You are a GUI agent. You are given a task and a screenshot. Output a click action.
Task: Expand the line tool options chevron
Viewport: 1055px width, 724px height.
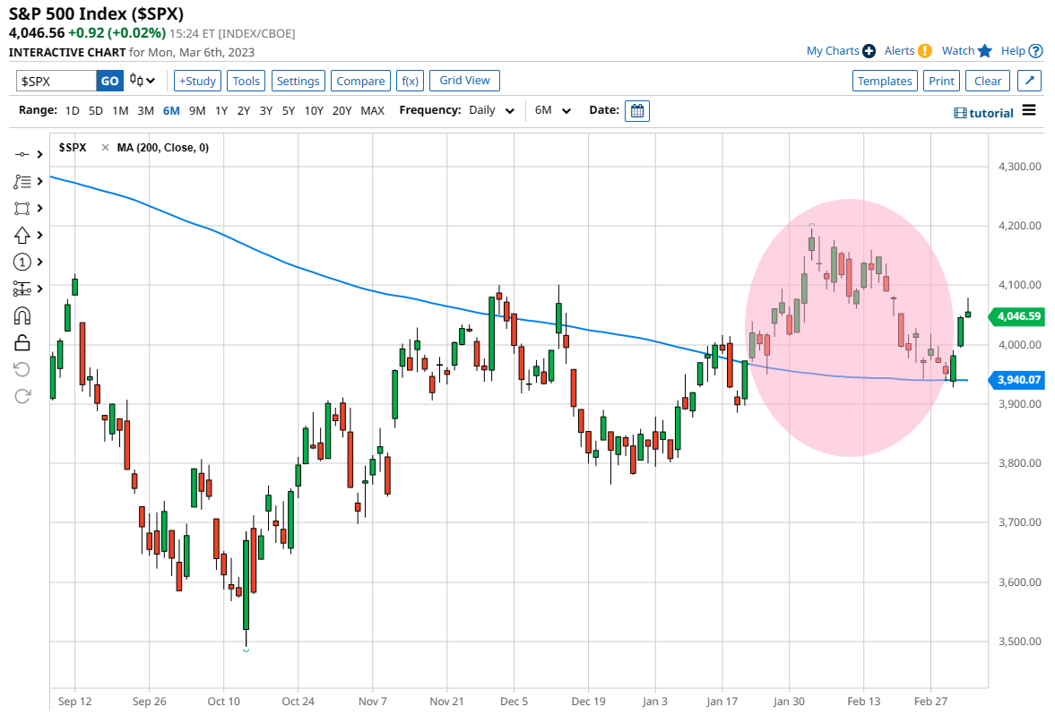click(x=39, y=155)
